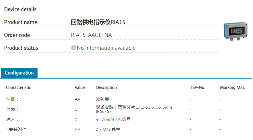This screenshot has height=140, width=253.
Task: Select the 输入： characteristic row
Action: tap(12, 119)
